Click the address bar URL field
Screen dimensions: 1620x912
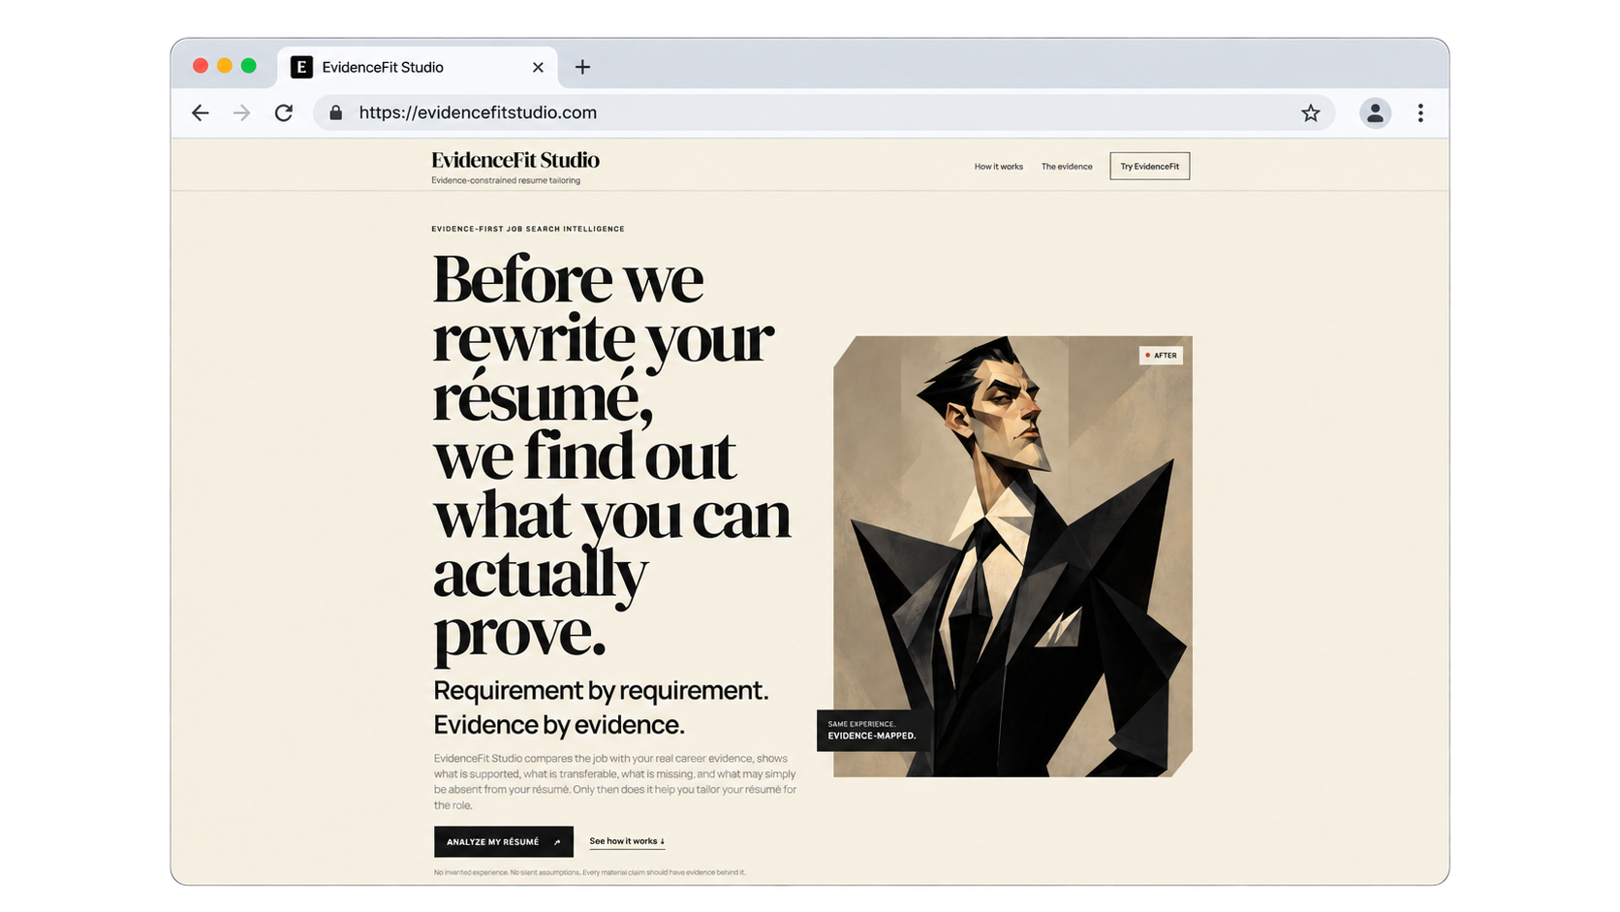[x=824, y=113]
